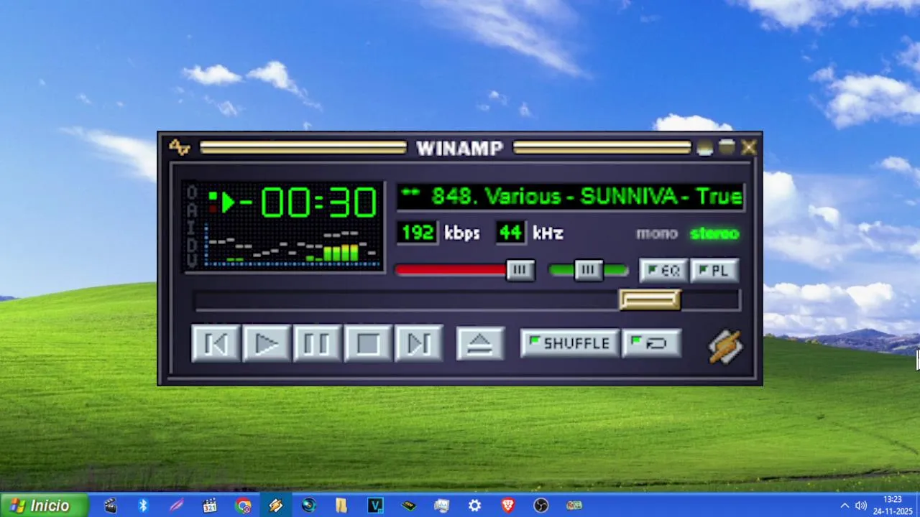Click the mono indicator
920x517 pixels.
657,233
